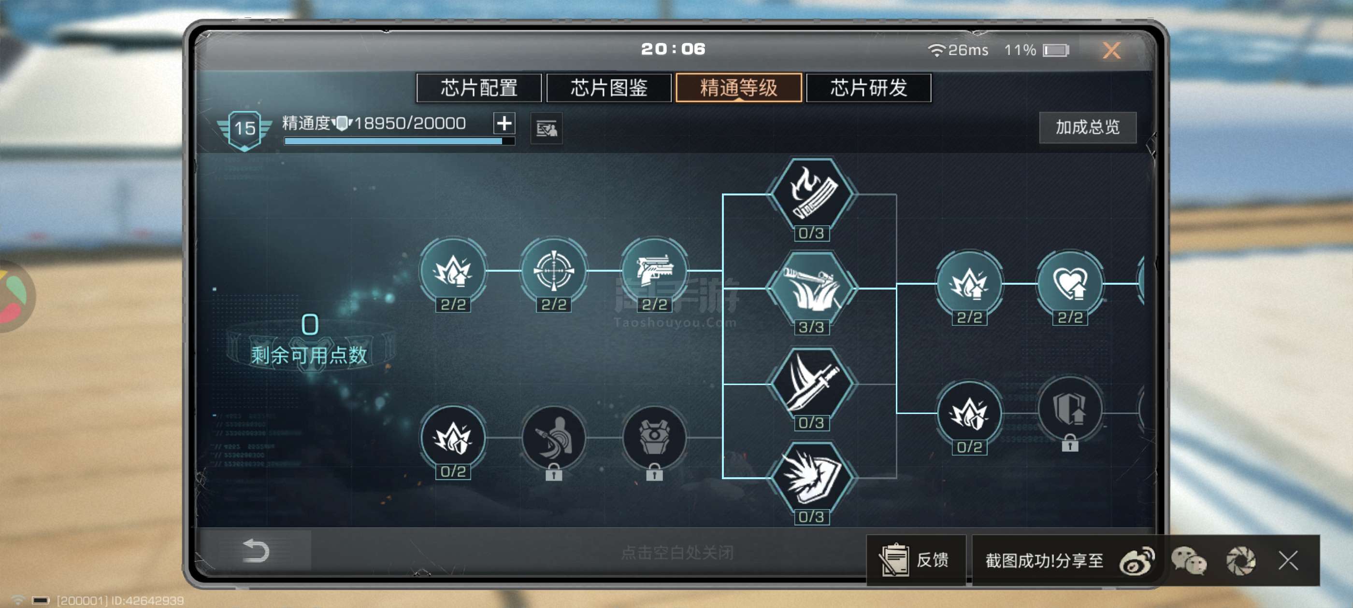Choose the flaming magazine hexagon skill
The image size is (1353, 608).
point(811,194)
